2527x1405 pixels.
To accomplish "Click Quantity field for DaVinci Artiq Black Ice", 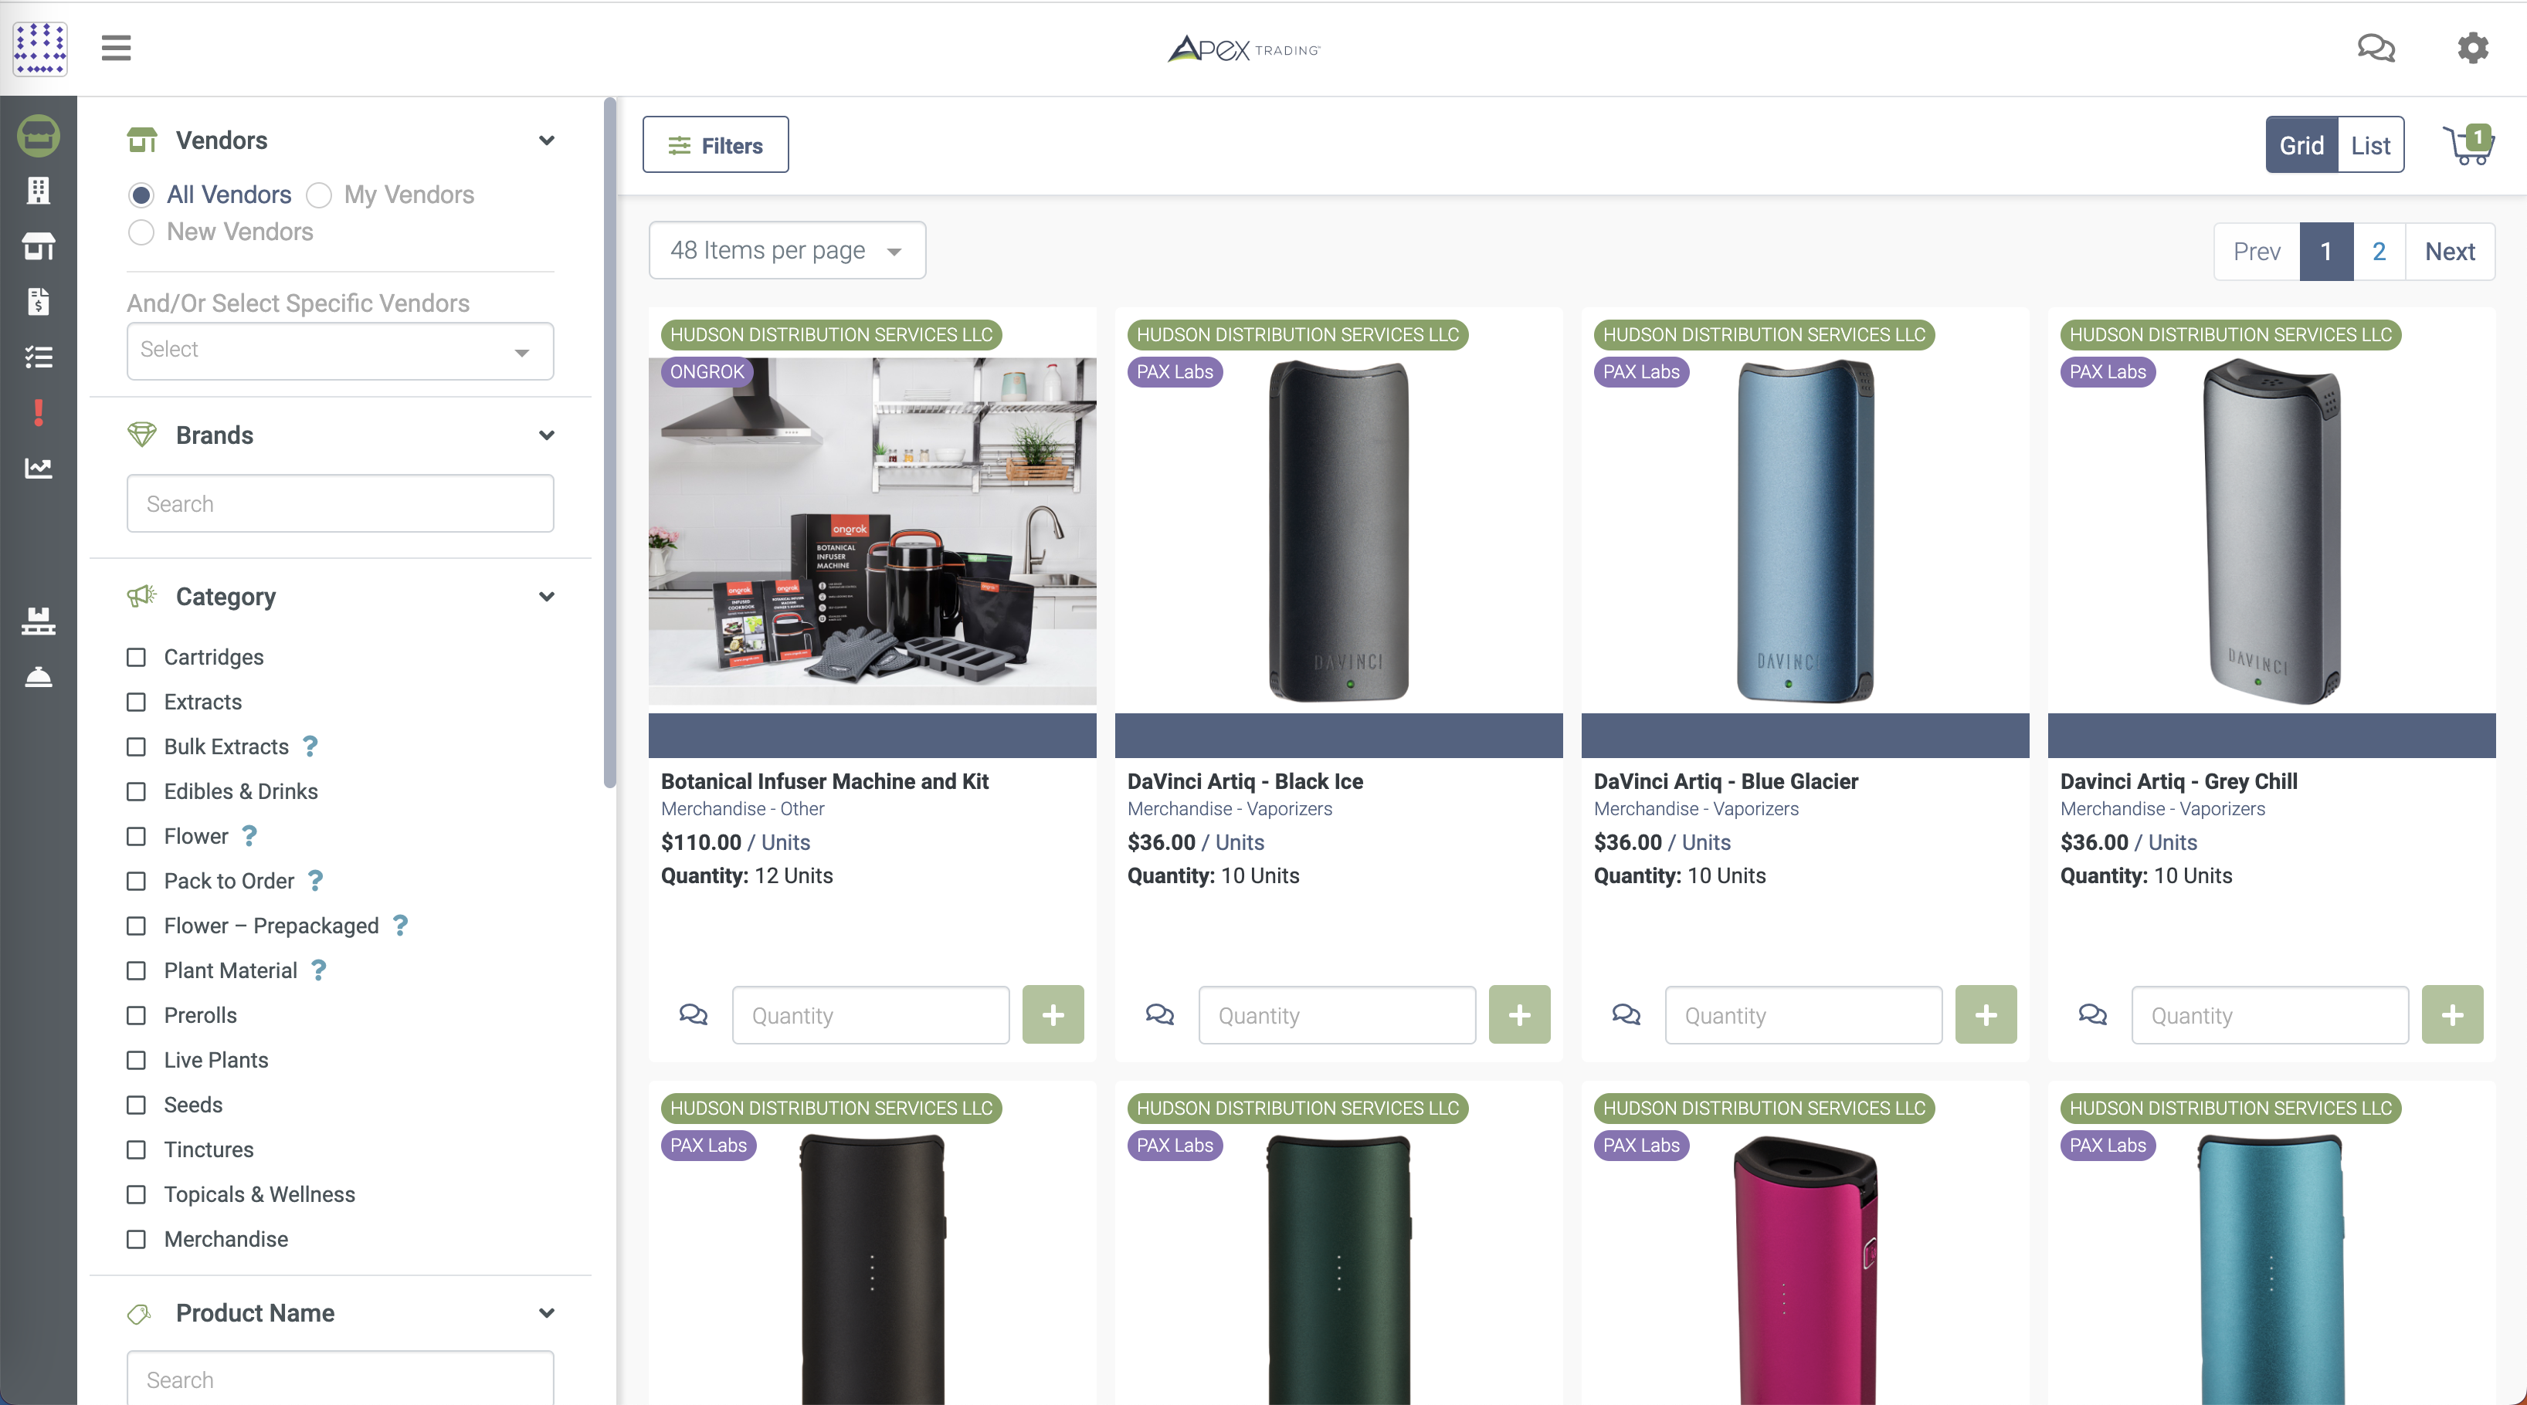I will click(x=1336, y=1015).
